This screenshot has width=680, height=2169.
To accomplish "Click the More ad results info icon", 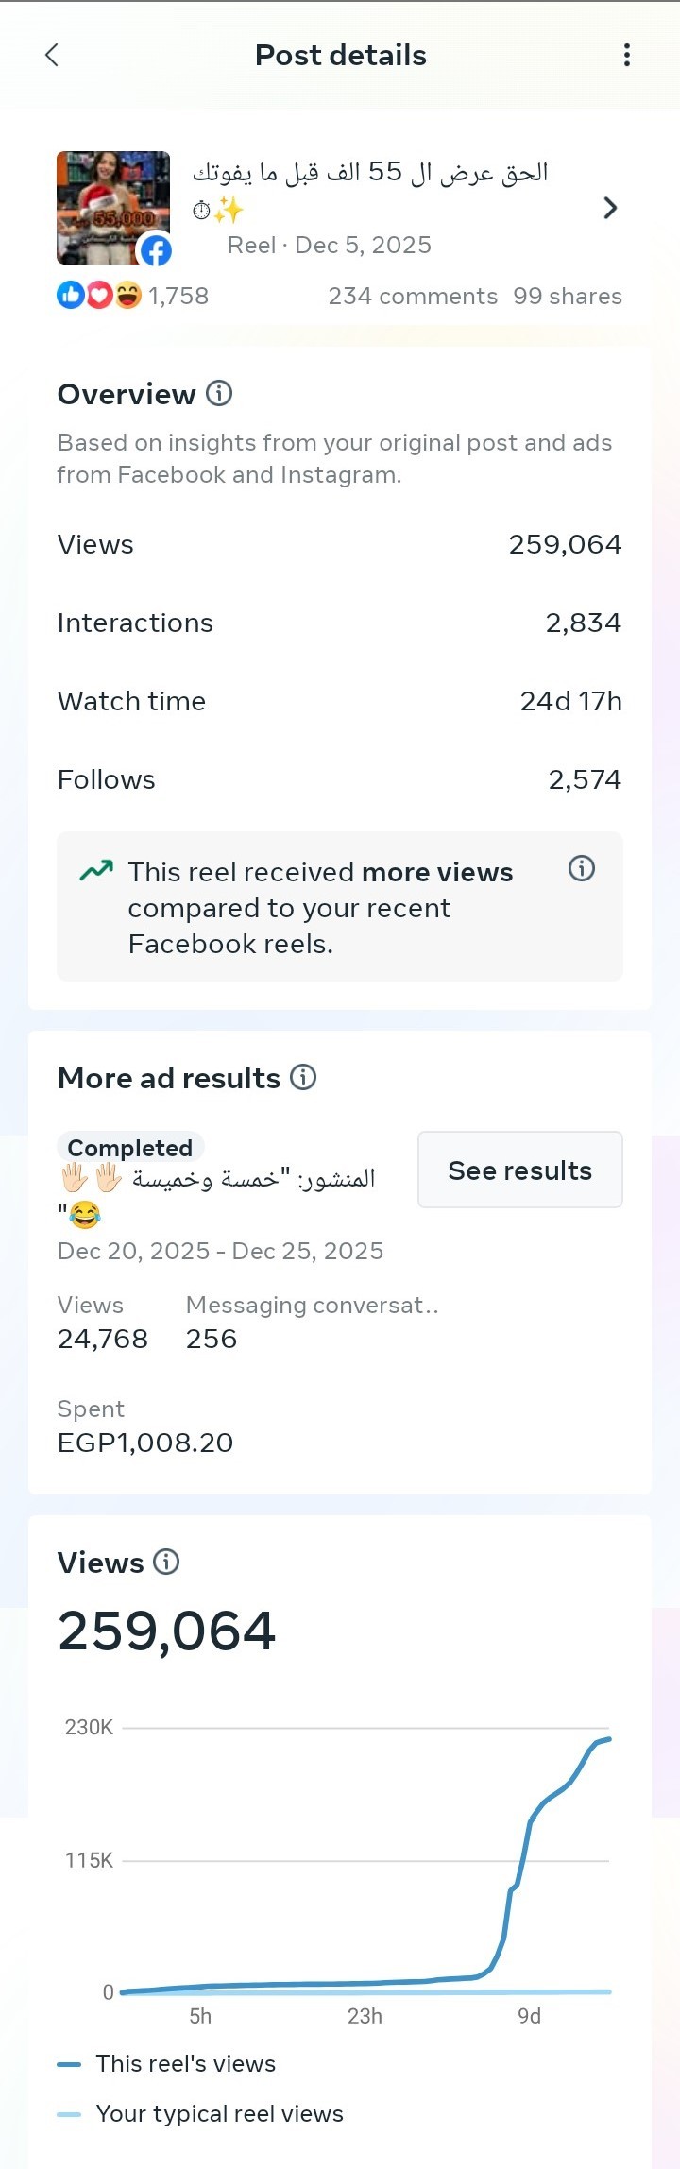I will click(303, 1077).
